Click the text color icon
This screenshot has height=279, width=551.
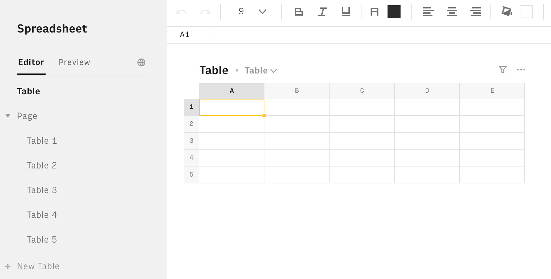[x=374, y=12]
